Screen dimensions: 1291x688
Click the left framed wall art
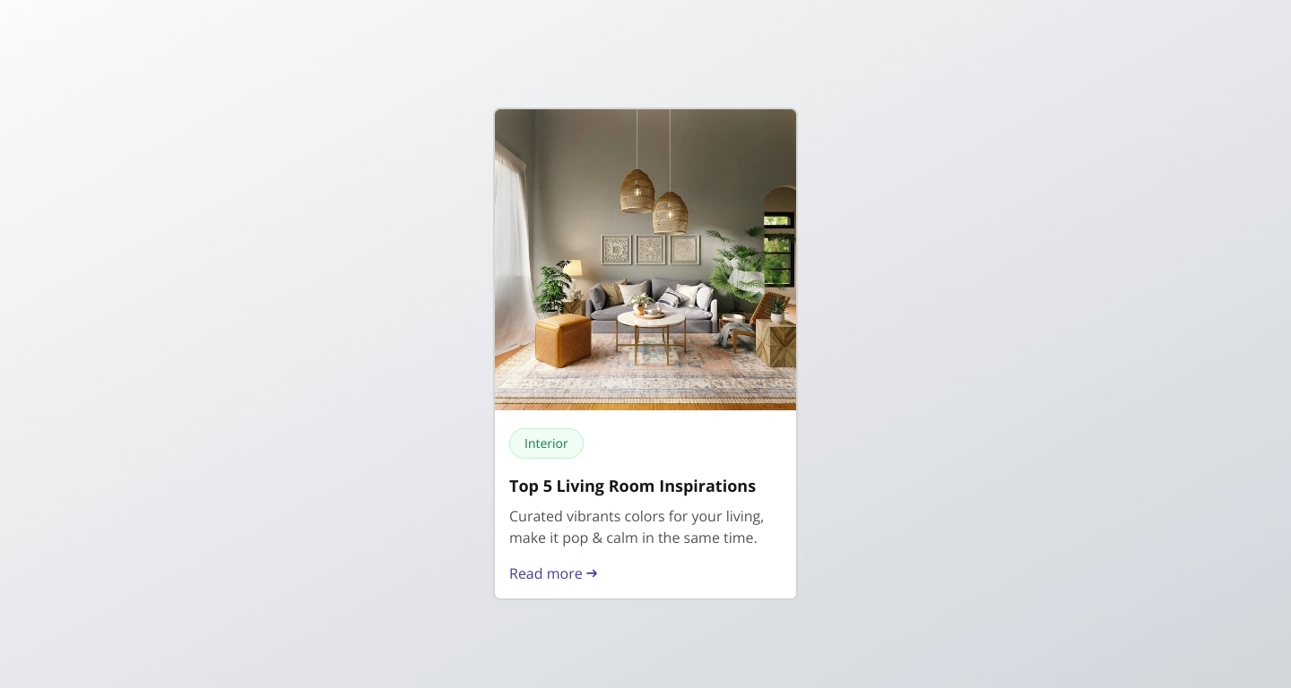coord(617,250)
